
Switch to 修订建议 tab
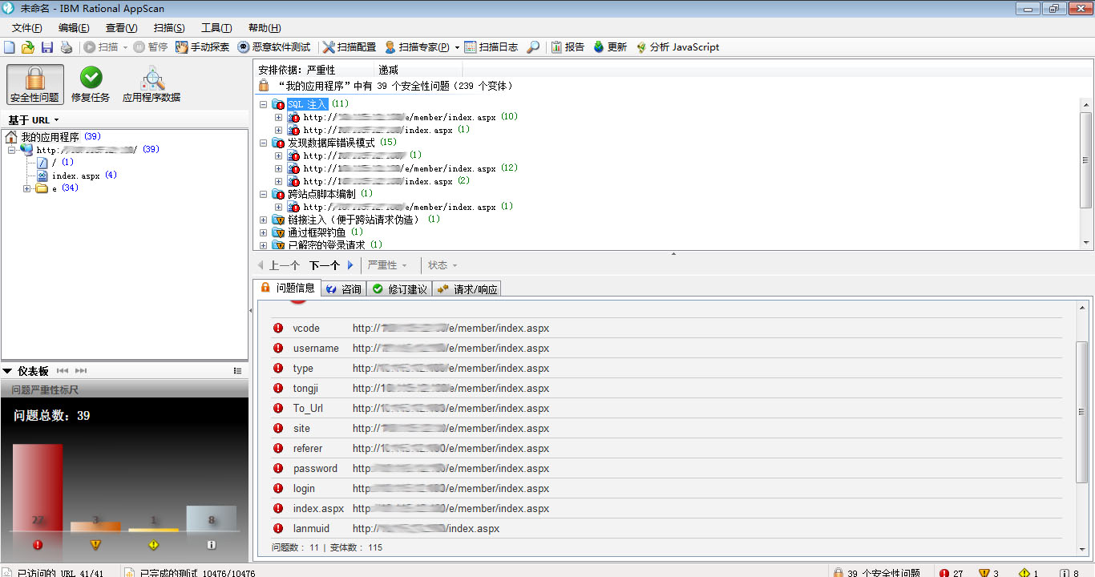coord(399,288)
